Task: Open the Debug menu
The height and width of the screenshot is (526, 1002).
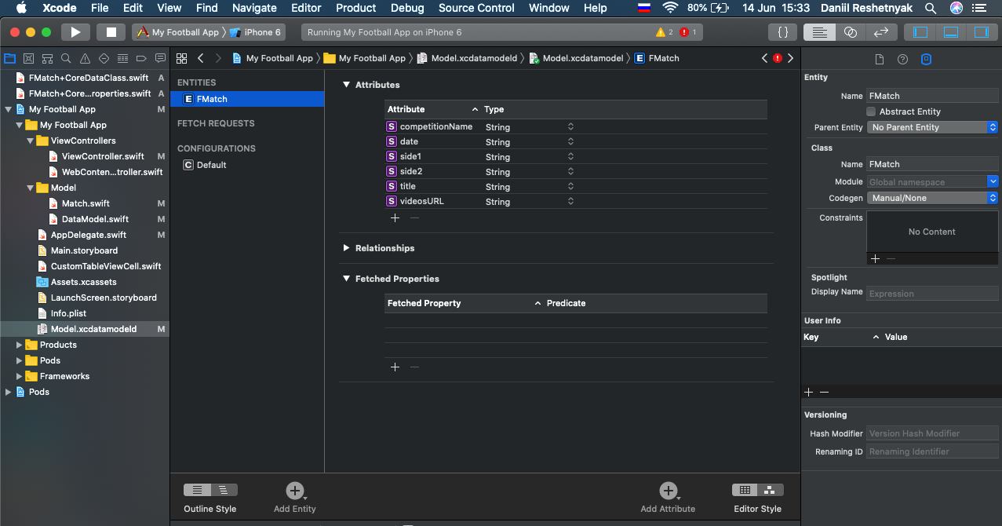Action: click(407, 8)
